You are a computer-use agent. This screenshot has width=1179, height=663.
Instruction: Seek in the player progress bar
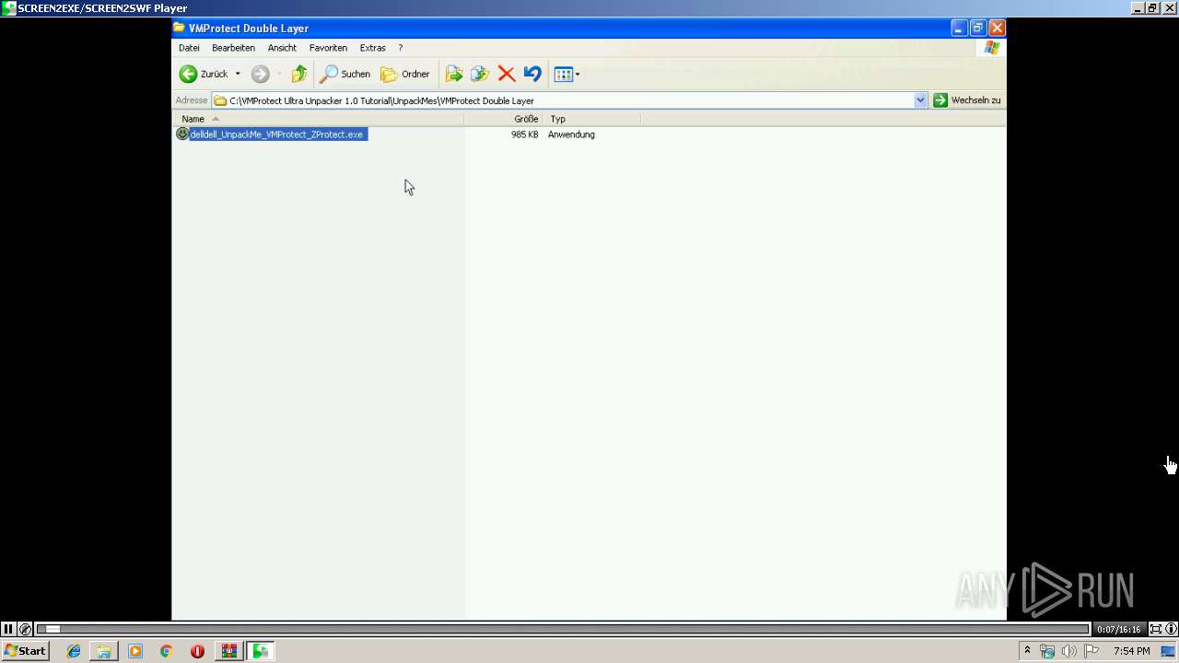pos(563,629)
